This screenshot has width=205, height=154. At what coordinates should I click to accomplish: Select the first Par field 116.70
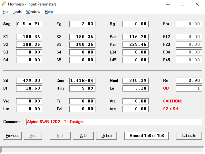135,37
